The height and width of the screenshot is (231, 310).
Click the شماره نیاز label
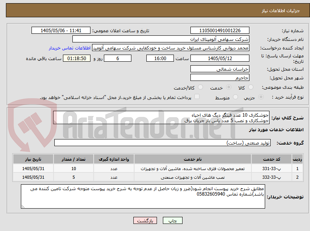293,31
